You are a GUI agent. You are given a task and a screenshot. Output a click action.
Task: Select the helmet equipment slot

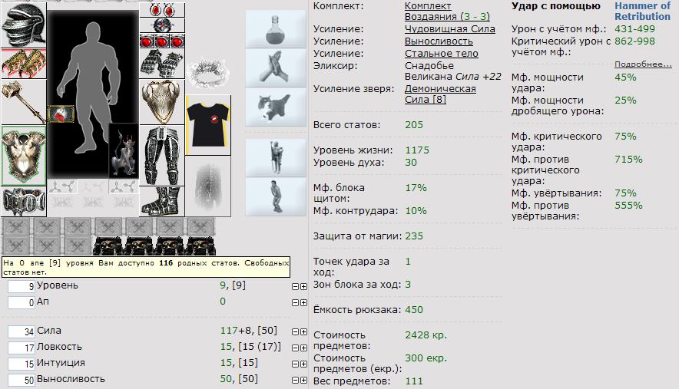(x=23, y=25)
